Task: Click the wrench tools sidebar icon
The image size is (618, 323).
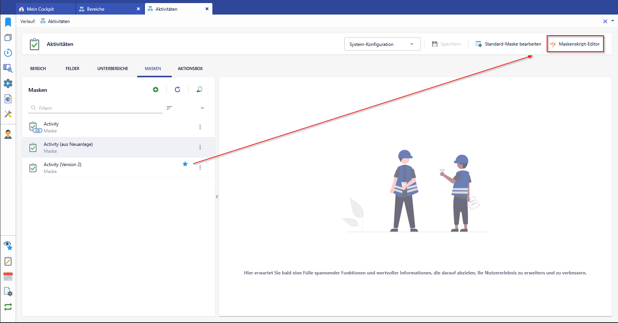Action: (x=8, y=114)
